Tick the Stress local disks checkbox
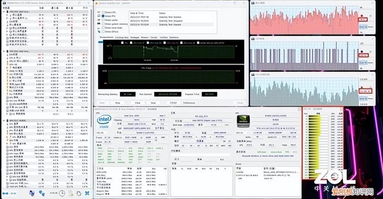 [103, 28]
